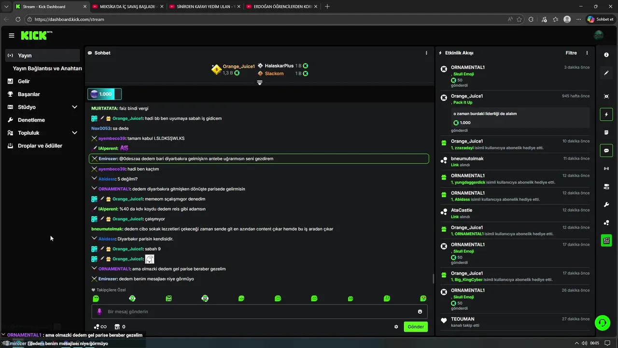Open Sohbet panel three-dot options menu
Image resolution: width=618 pixels, height=348 pixels.
click(426, 53)
